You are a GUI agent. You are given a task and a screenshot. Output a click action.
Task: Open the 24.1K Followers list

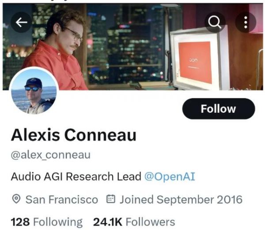pos(134,222)
